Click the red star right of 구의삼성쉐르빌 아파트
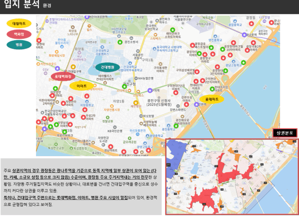Viewport: 299px width, 216px height. click(x=197, y=72)
